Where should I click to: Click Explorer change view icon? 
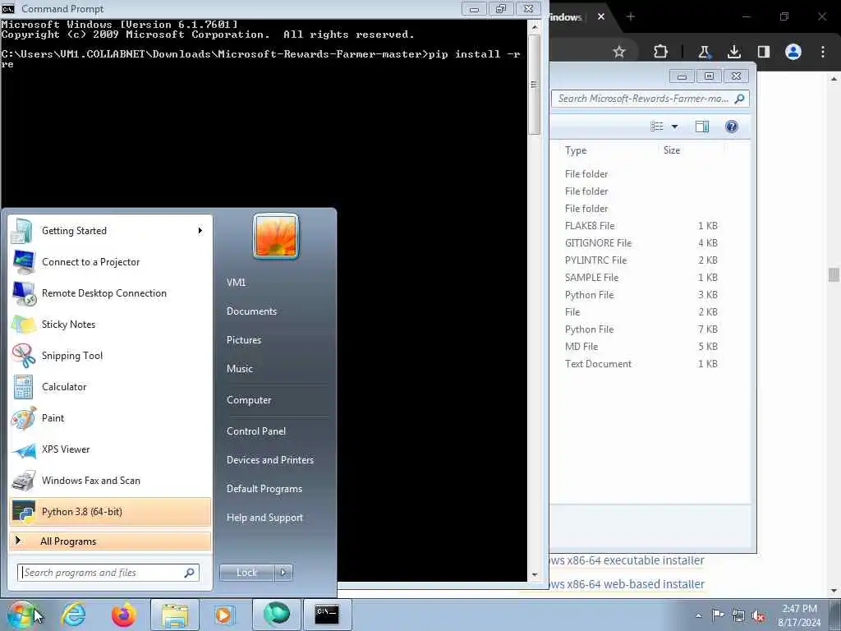pos(657,127)
